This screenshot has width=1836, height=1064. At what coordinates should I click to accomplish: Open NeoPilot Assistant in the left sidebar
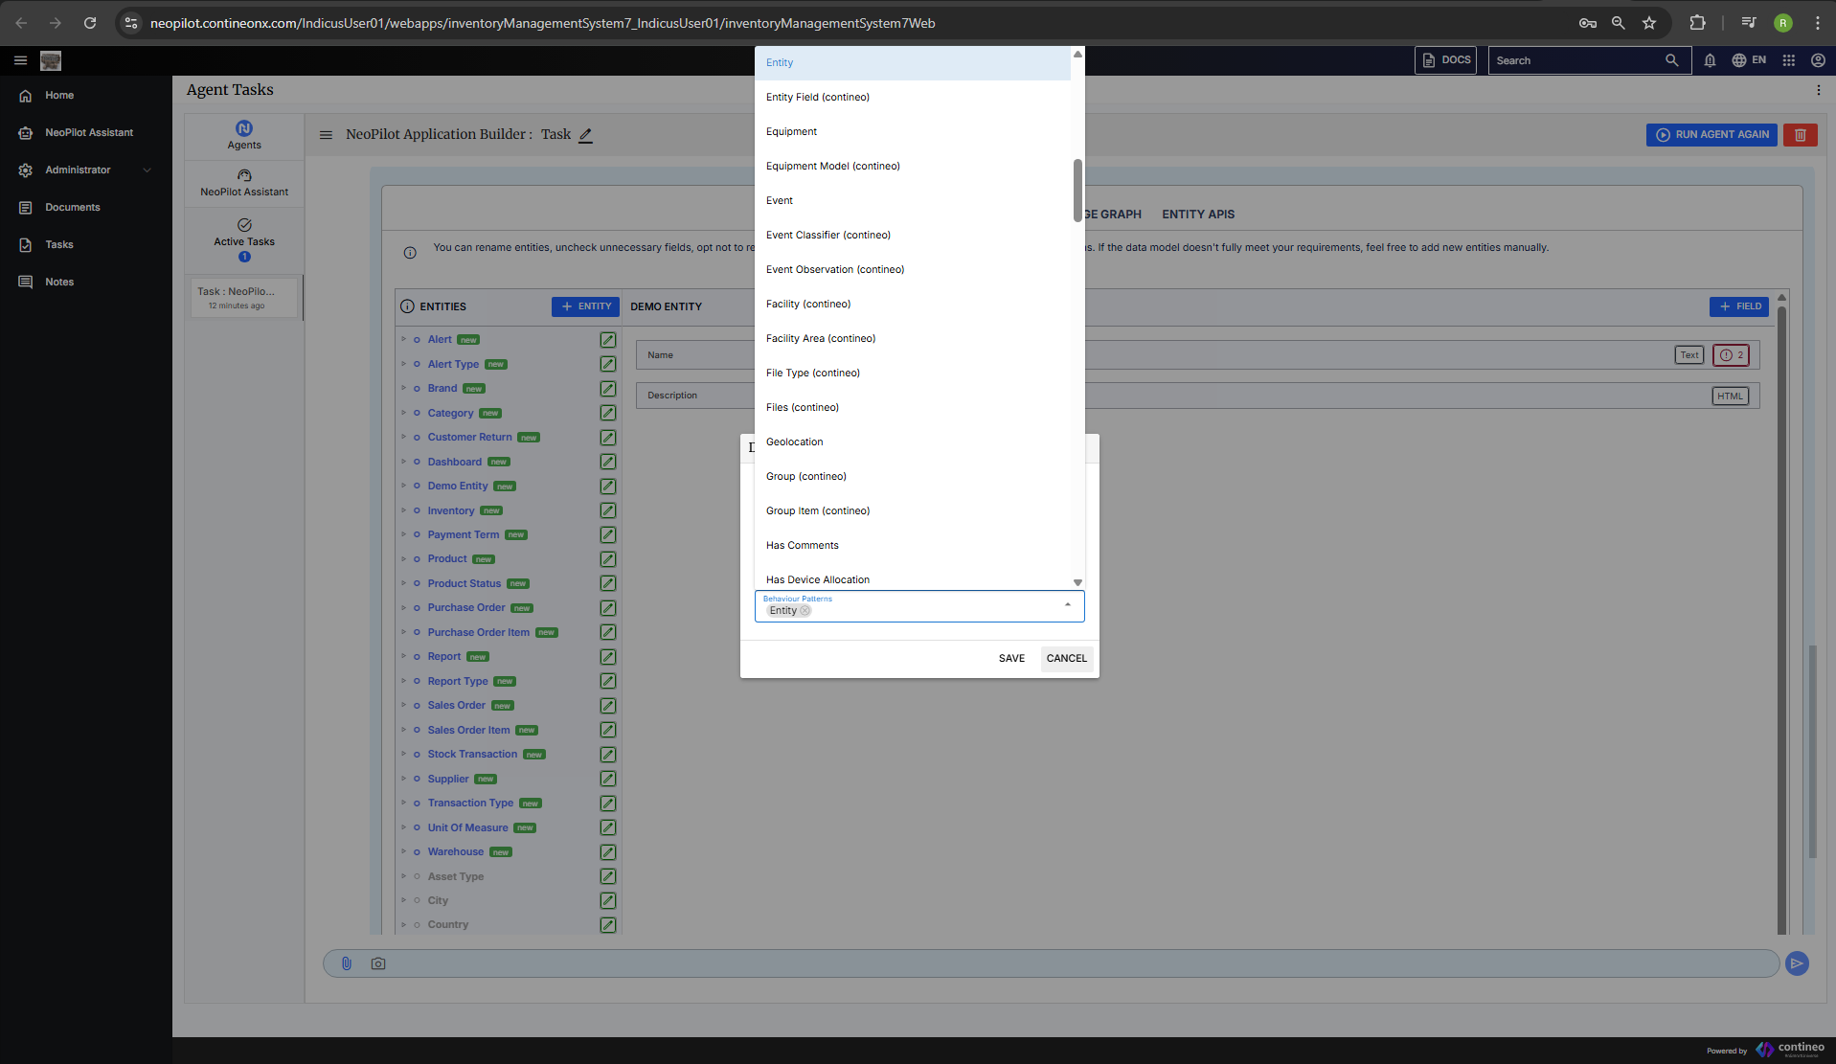click(x=89, y=132)
